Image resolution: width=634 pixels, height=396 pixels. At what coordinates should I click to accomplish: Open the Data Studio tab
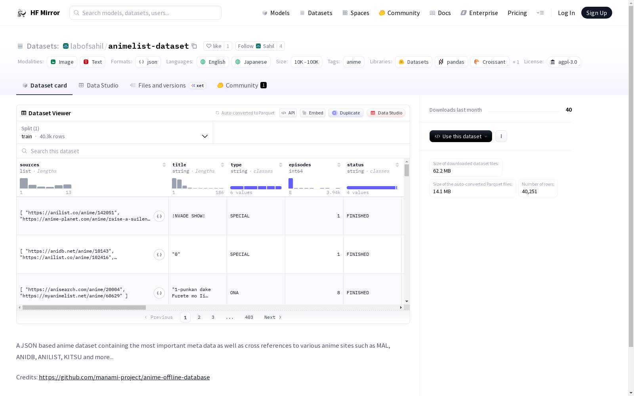point(99,86)
